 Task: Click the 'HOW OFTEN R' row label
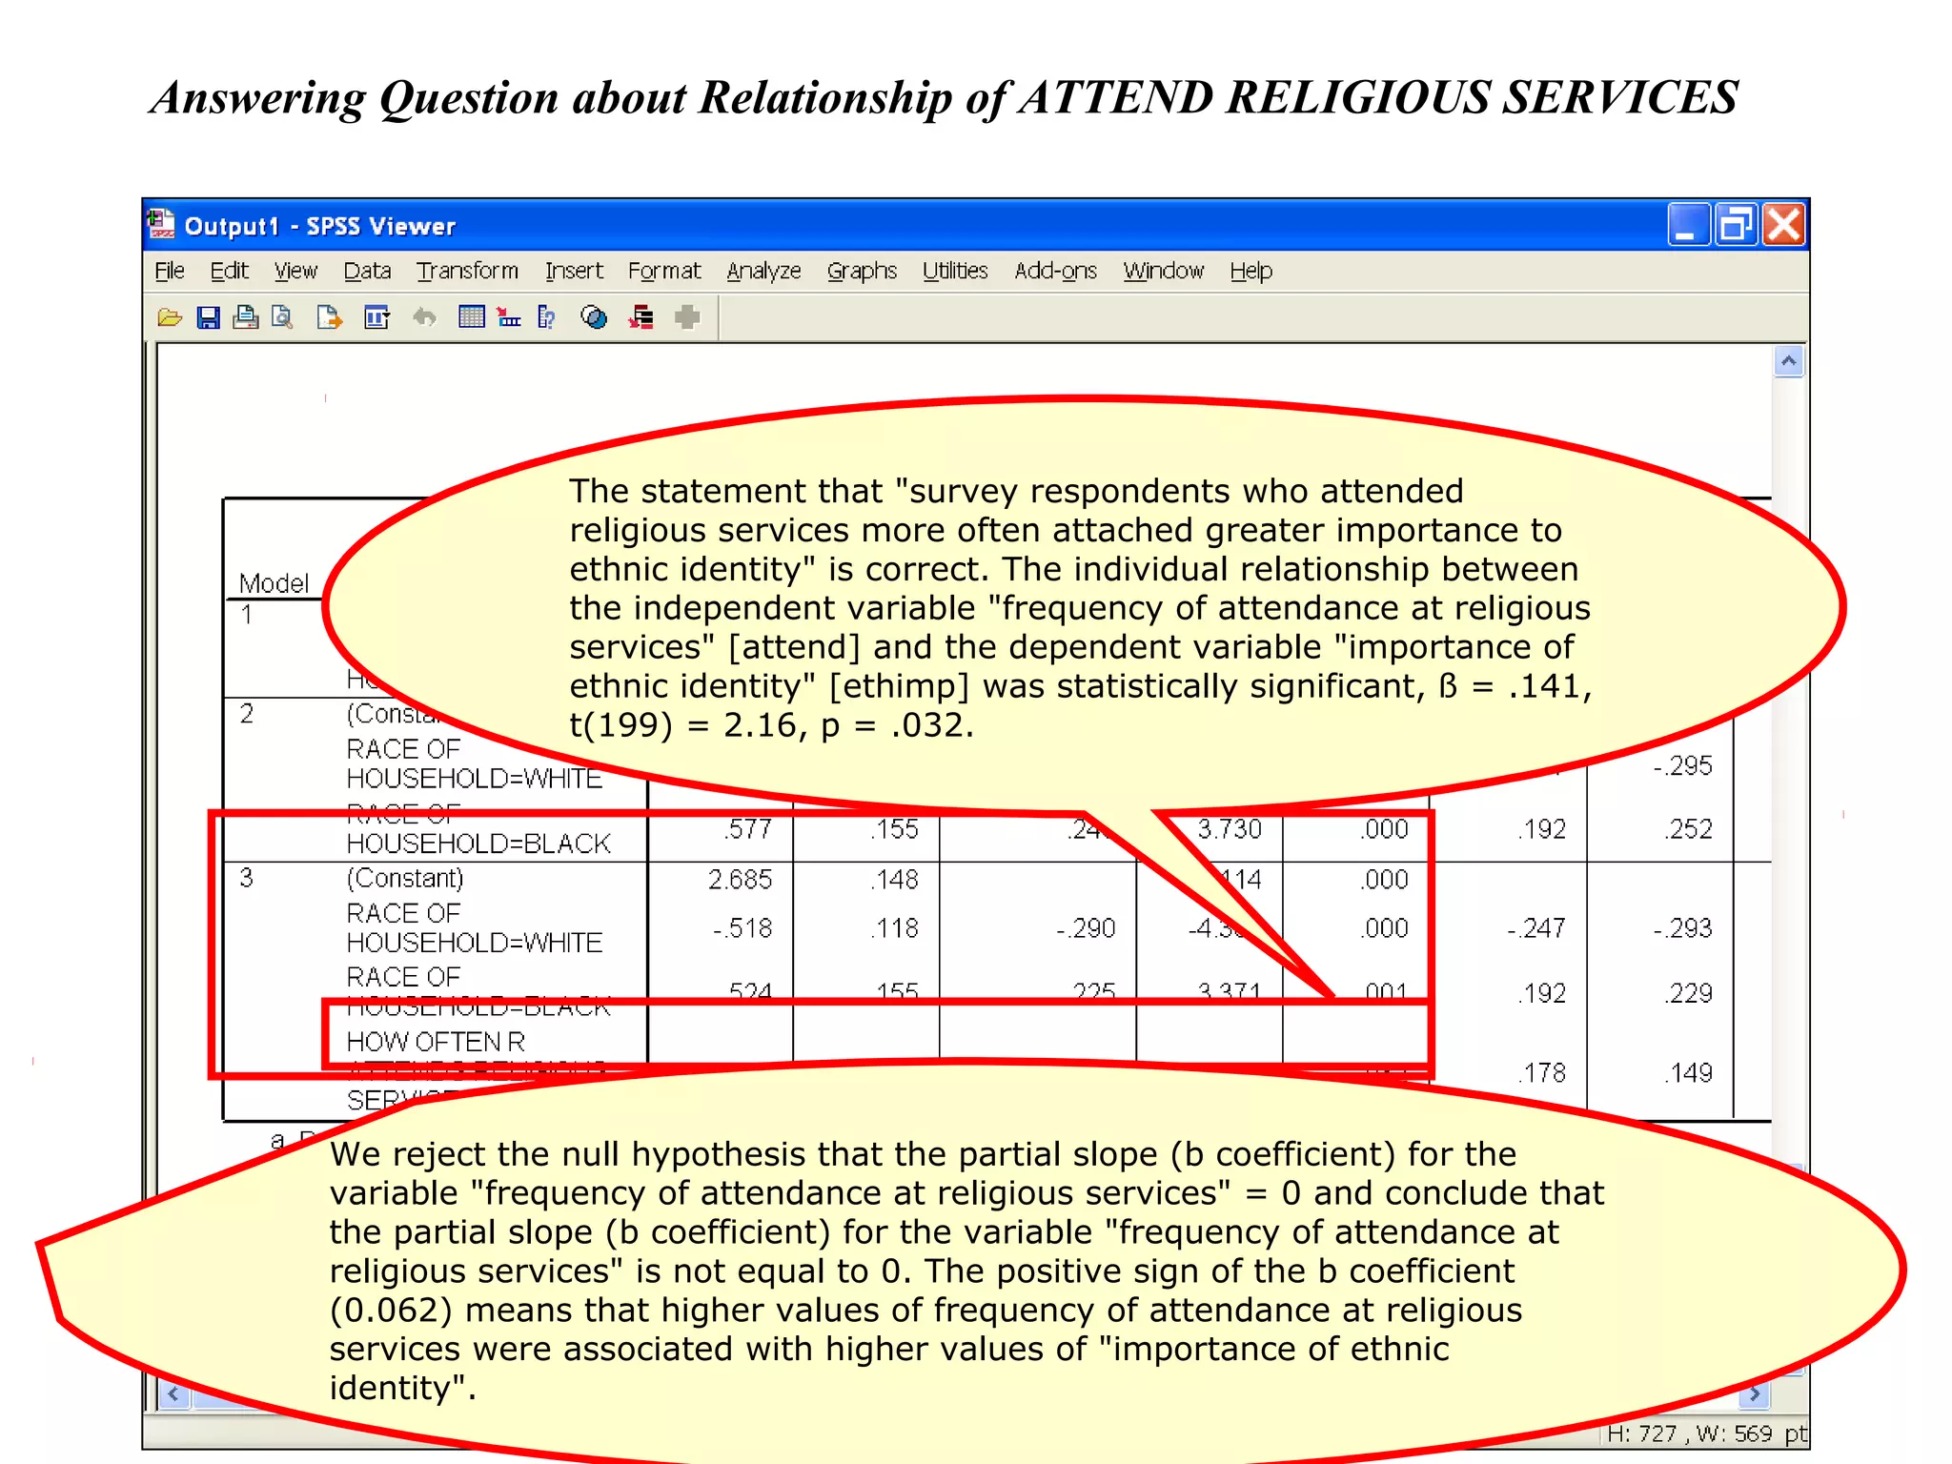[x=436, y=1041]
